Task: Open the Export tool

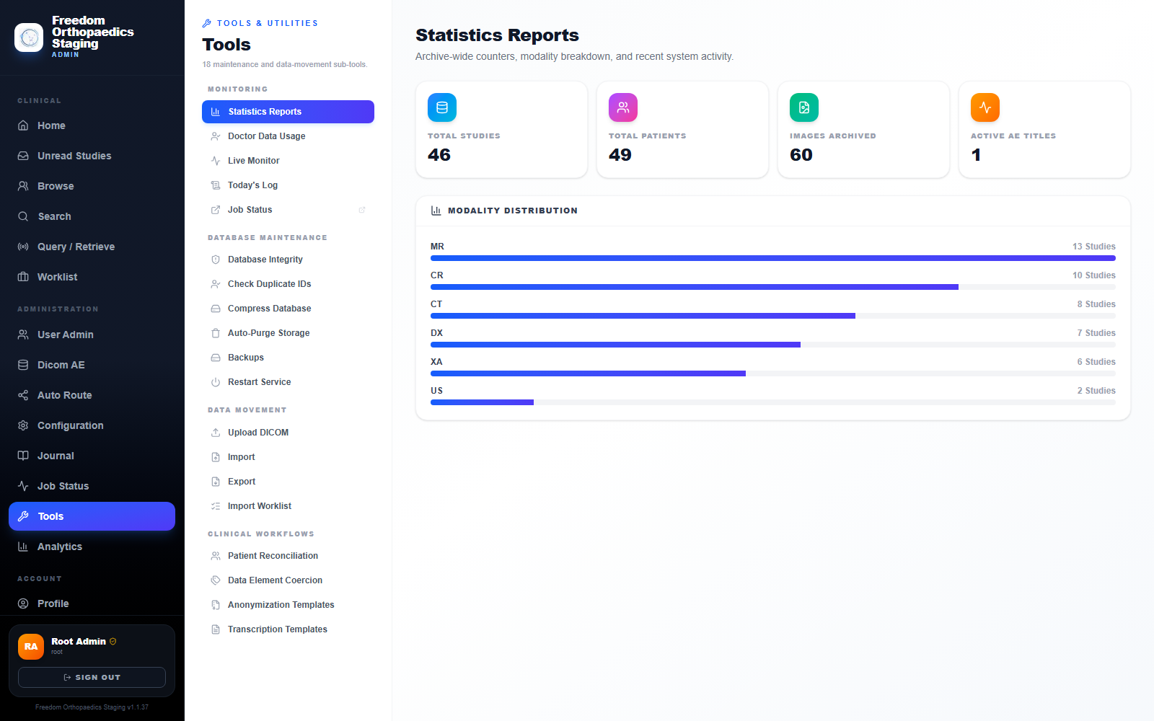Action: pyautogui.click(x=288, y=482)
